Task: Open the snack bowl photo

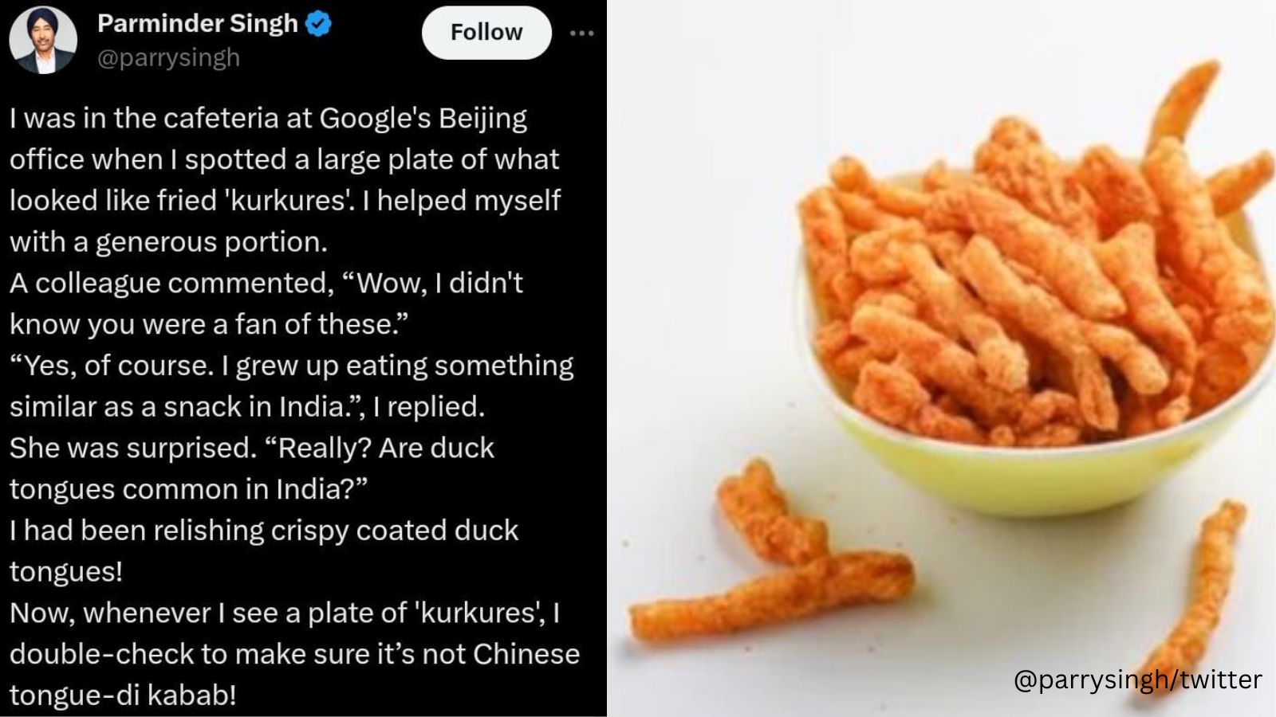Action: (941, 358)
